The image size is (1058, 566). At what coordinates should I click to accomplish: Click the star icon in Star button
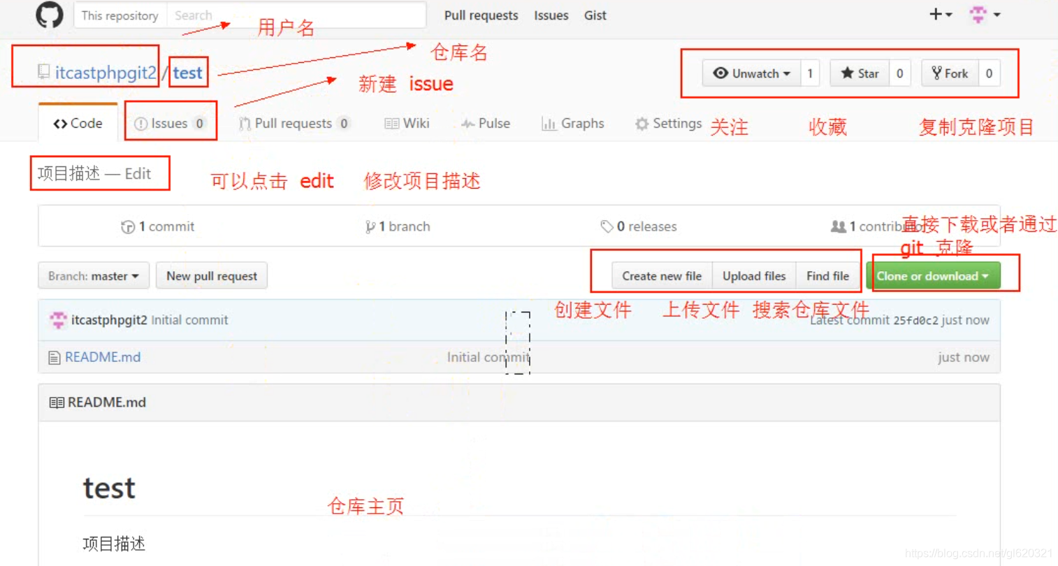point(847,73)
